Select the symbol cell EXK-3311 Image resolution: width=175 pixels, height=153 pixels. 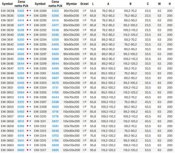pos(40,121)
